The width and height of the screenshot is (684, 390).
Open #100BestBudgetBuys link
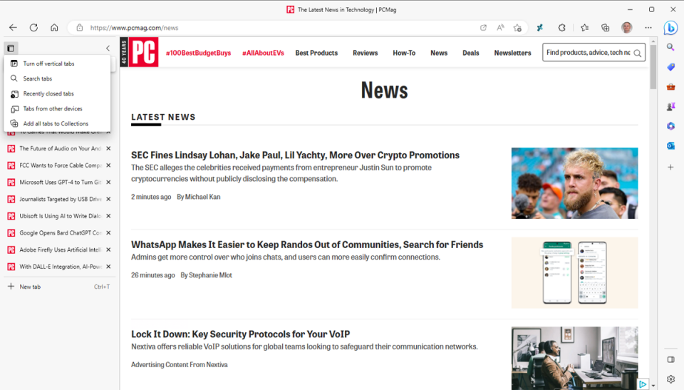199,53
